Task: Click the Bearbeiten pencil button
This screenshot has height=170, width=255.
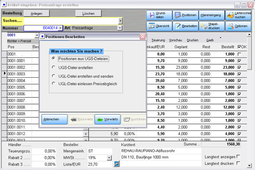Action: point(185,26)
